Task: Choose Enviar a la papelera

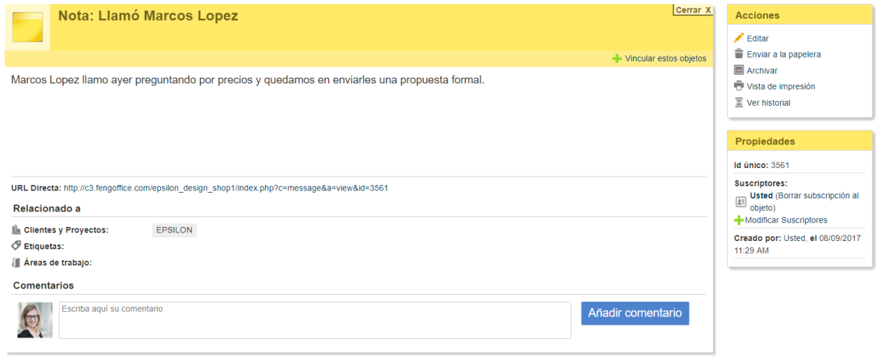Action: tap(783, 54)
